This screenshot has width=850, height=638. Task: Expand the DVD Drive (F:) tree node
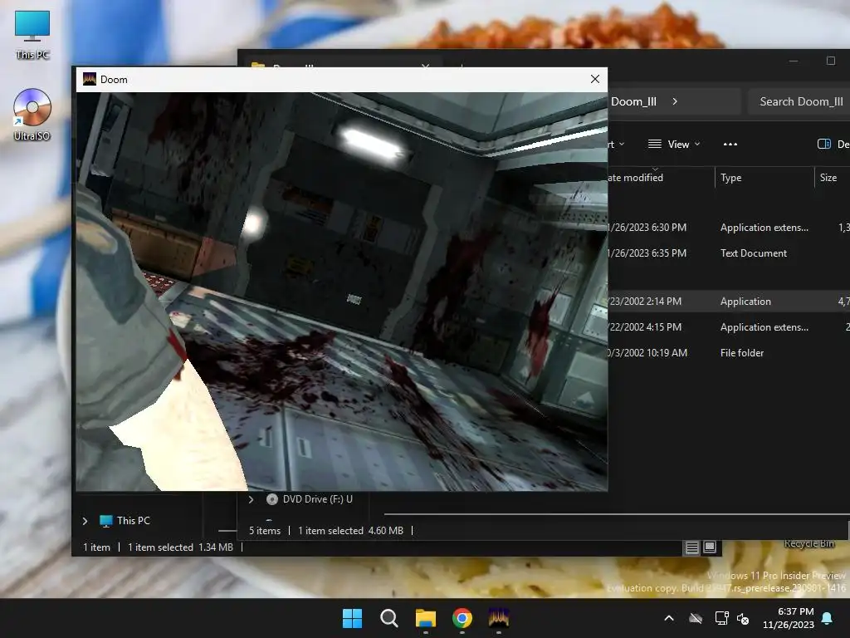(251, 499)
